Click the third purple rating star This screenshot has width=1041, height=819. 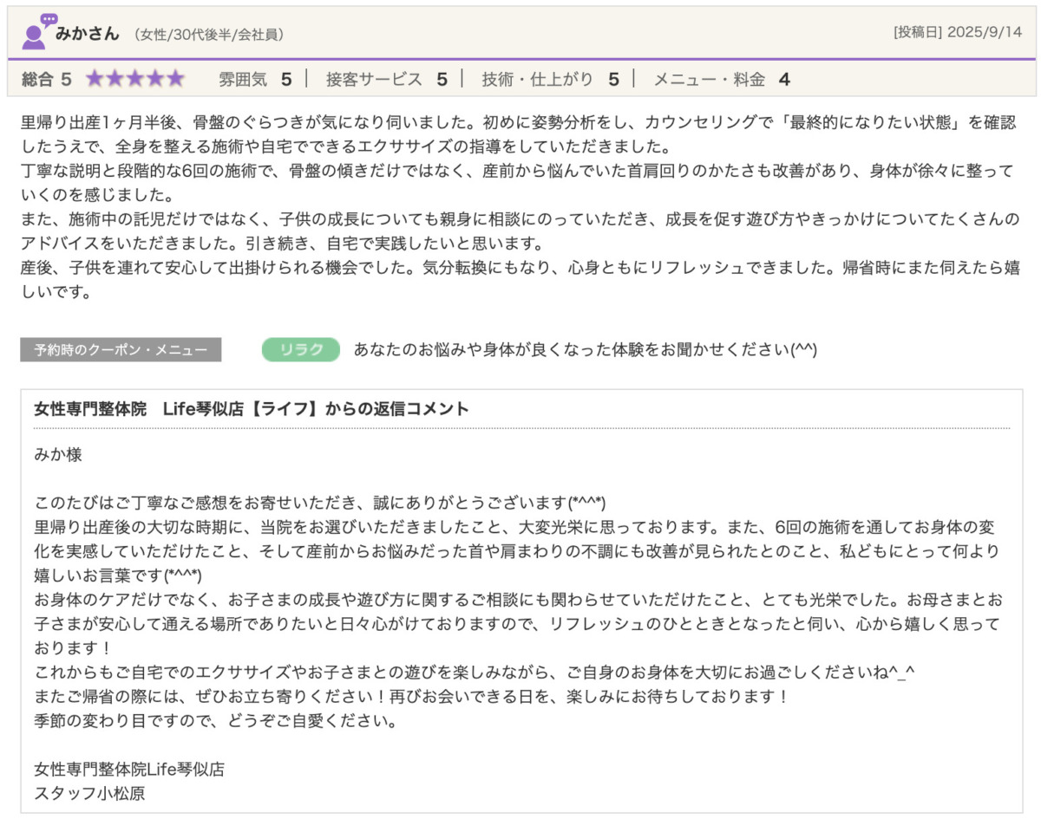click(x=135, y=80)
